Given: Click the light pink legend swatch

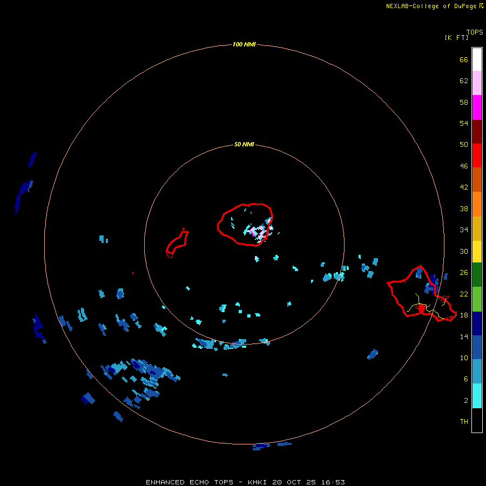Looking at the screenshot, I should 477,83.
